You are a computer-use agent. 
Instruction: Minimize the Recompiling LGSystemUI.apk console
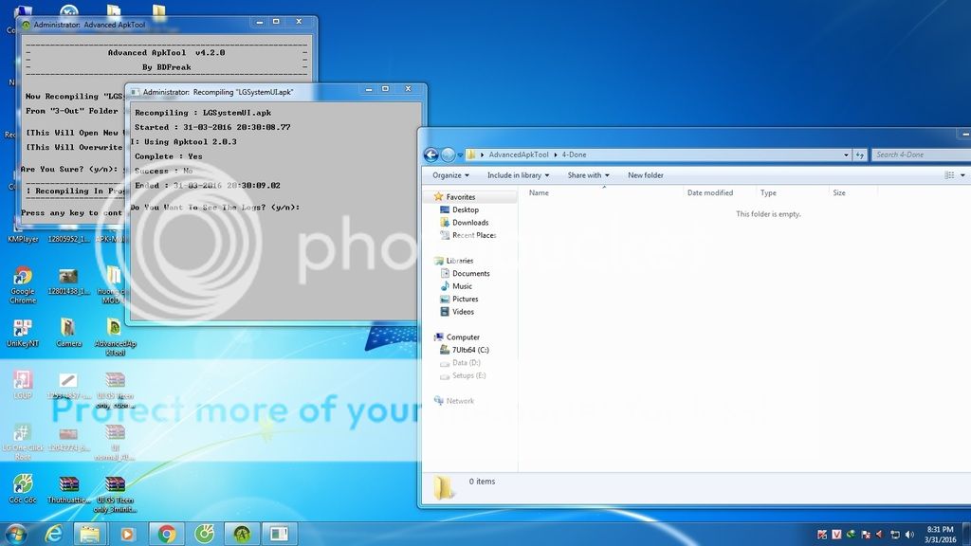[369, 90]
